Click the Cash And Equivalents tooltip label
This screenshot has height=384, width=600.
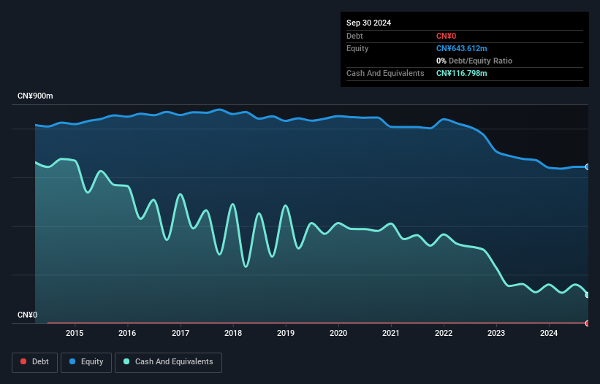tap(385, 73)
